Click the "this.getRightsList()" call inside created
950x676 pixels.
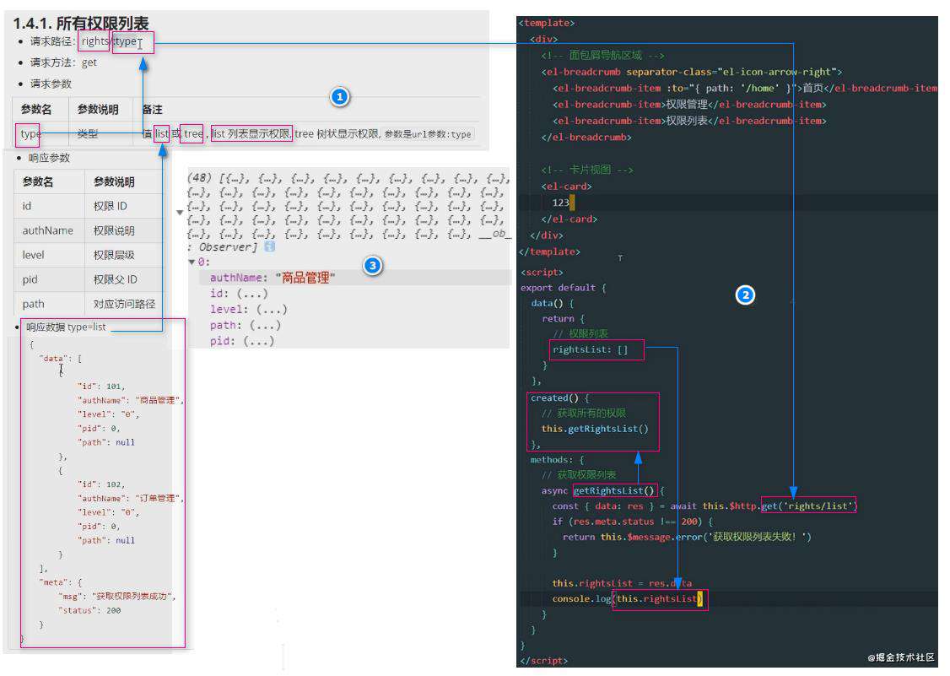(x=595, y=429)
